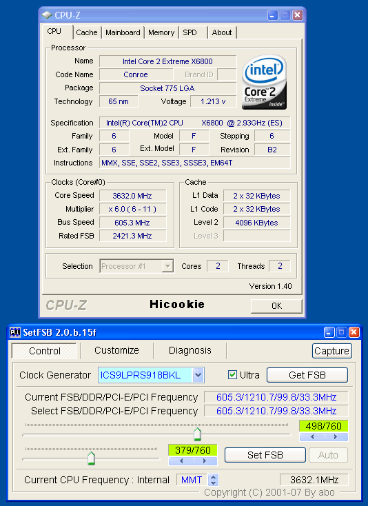
Task: Click the Name field Intel Core 2 Extreme X6800
Action: tap(167, 61)
